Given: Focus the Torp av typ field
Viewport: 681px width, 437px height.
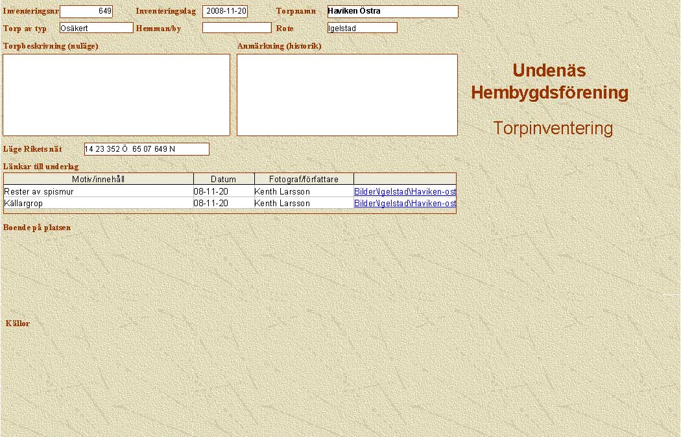Looking at the screenshot, I should click(x=96, y=28).
